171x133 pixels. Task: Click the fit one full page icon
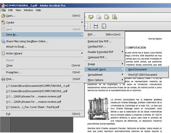(x=104, y=26)
